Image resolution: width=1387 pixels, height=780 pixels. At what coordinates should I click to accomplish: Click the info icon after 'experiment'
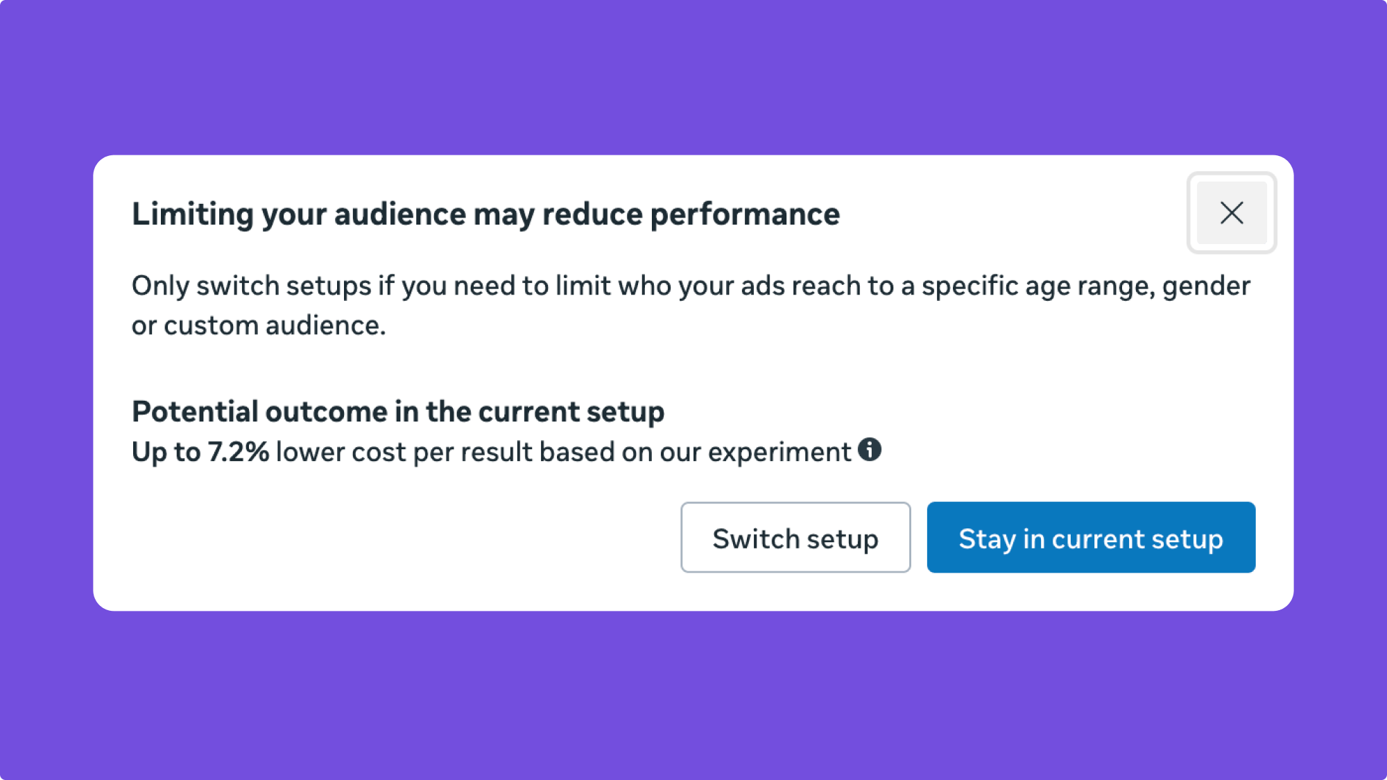pos(869,450)
